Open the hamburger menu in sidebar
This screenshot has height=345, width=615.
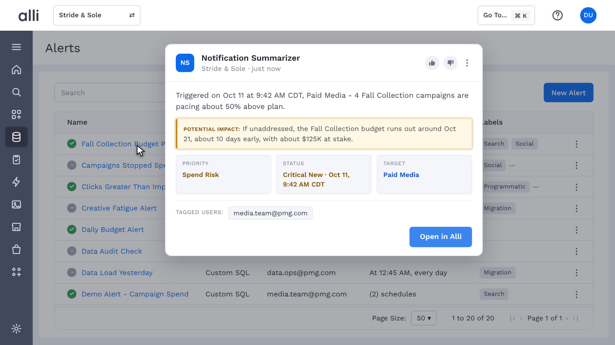(16, 47)
